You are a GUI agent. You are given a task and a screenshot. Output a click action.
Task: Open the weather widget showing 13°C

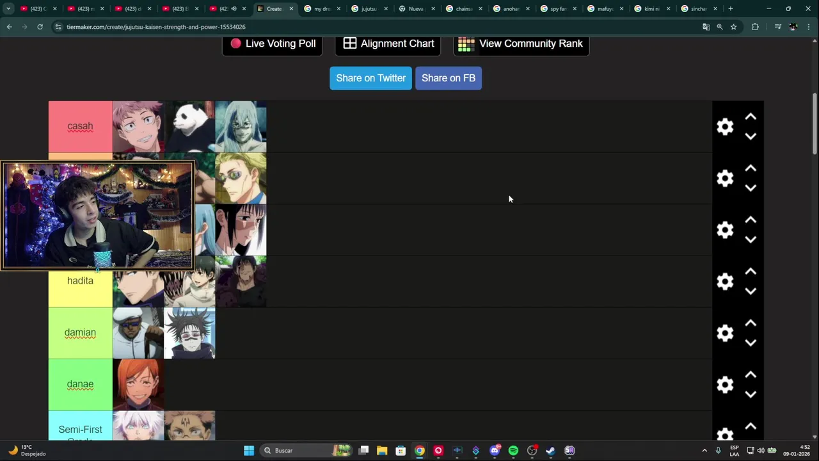(27, 451)
